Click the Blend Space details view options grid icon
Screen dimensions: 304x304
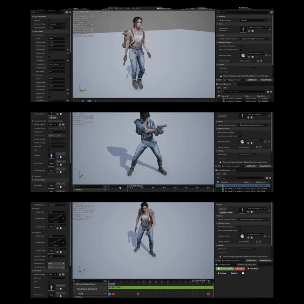[66, 13]
